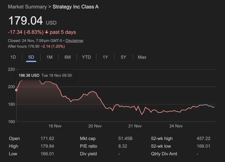
Task: Click the Market Summary breadcrumb link
Action: (x=27, y=7)
